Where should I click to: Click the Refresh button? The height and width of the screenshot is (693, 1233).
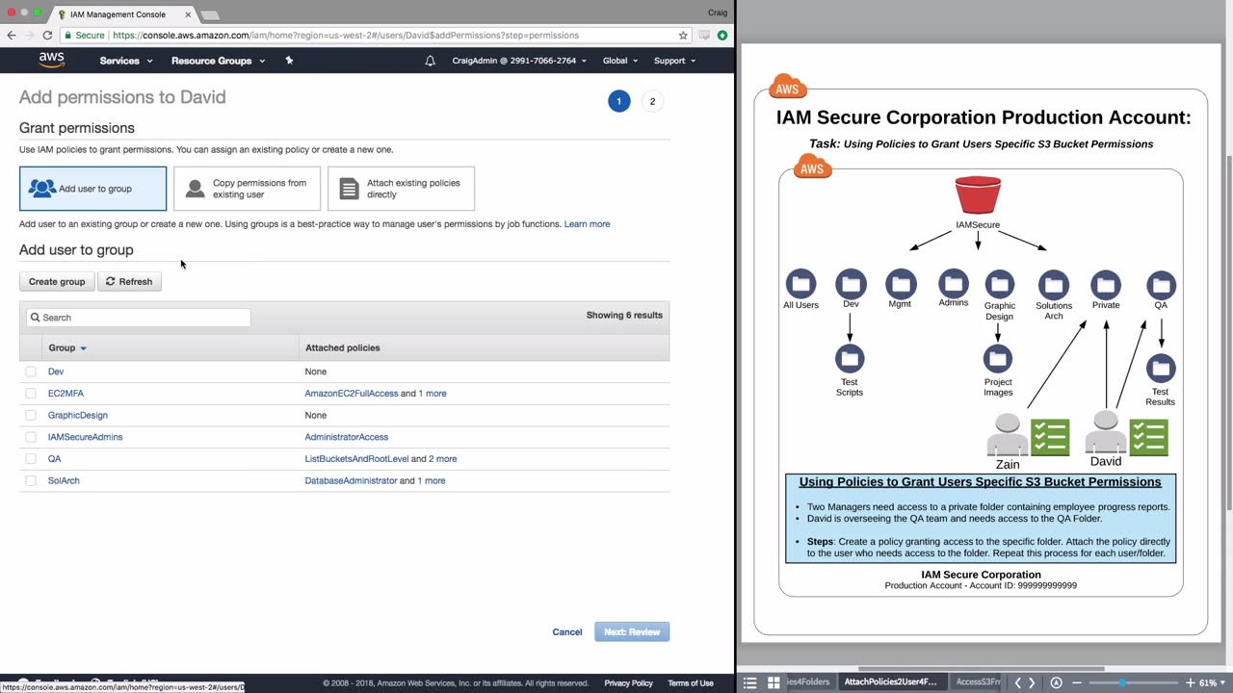(129, 282)
